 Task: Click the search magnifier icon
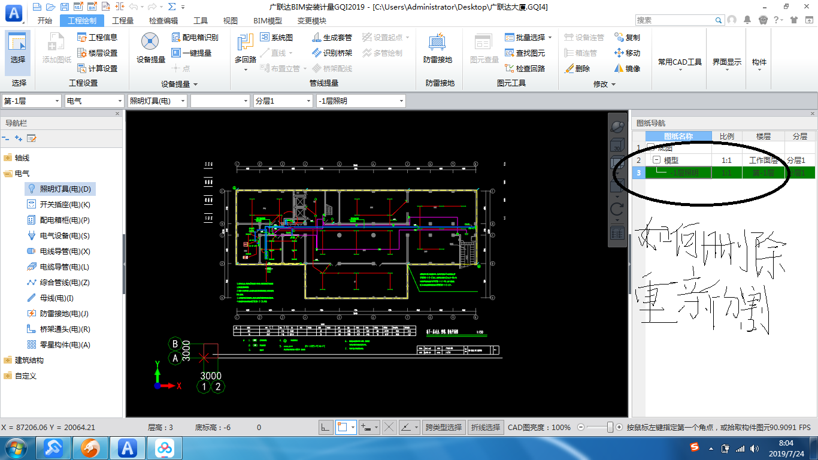(x=719, y=20)
